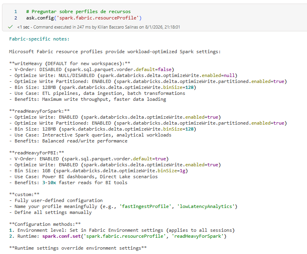Click the 'V-Order: ENABLED' line
307x254 pixels.
[x=89, y=159]
